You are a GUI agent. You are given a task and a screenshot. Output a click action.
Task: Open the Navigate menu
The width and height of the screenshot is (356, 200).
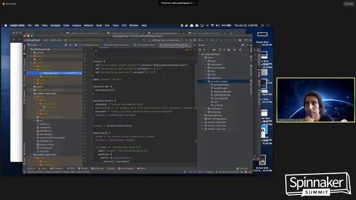click(x=55, y=26)
